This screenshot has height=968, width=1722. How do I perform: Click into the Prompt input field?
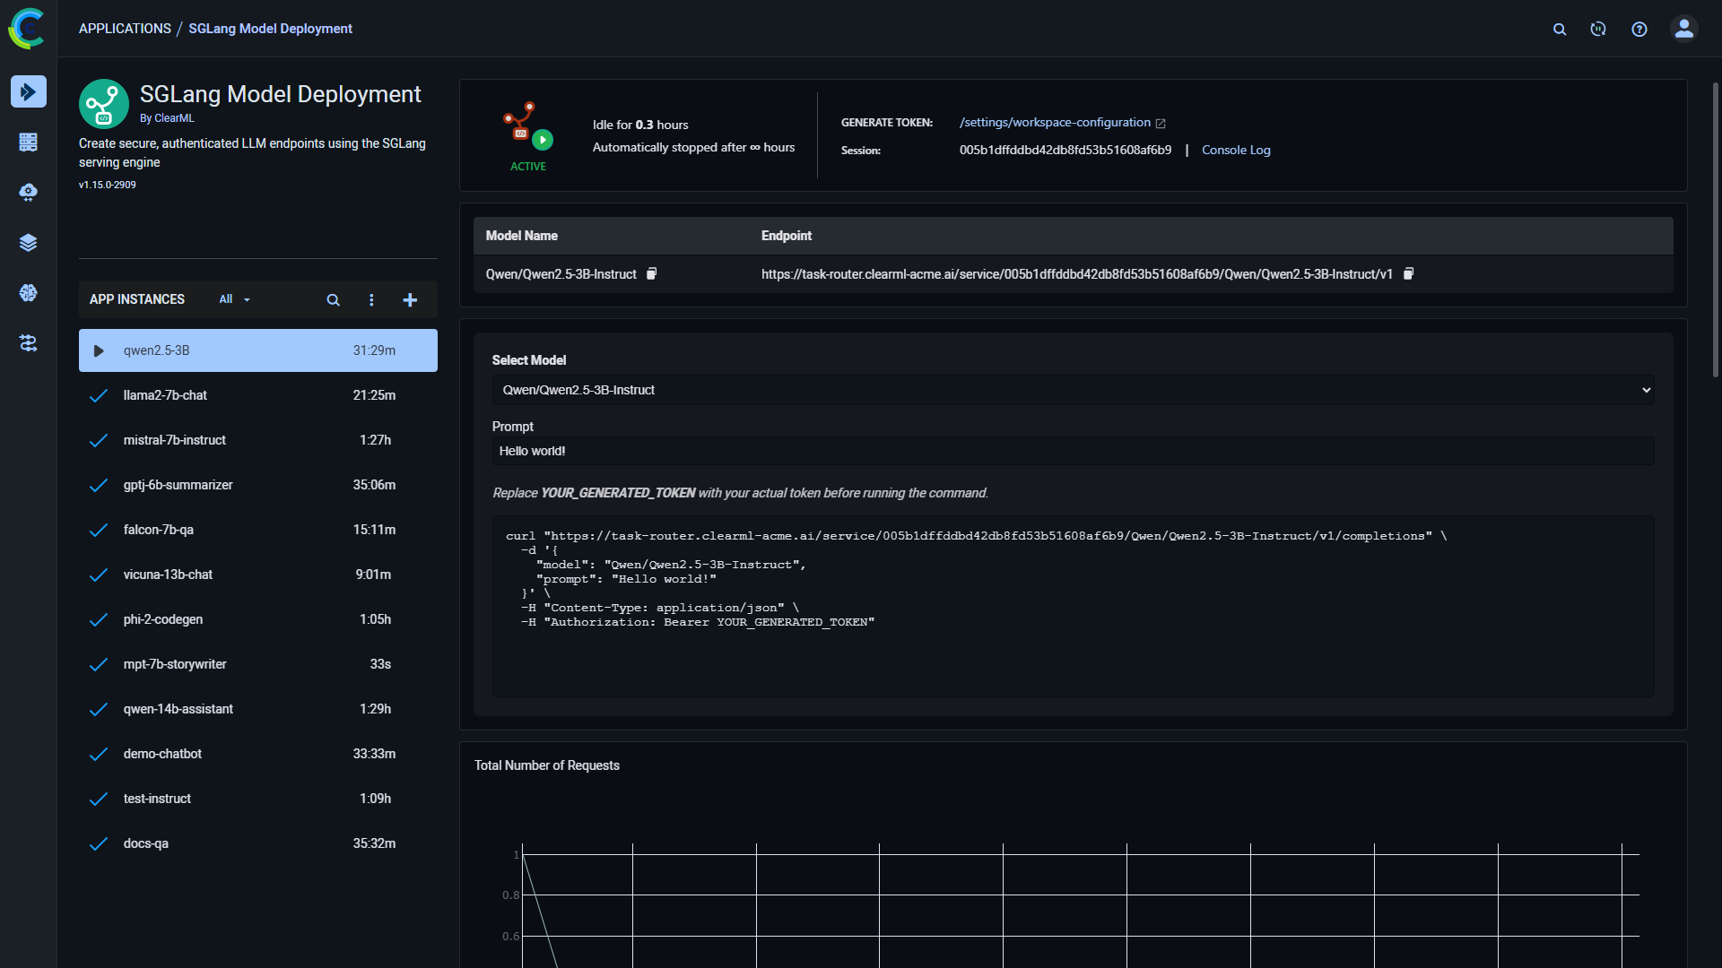pos(1073,452)
